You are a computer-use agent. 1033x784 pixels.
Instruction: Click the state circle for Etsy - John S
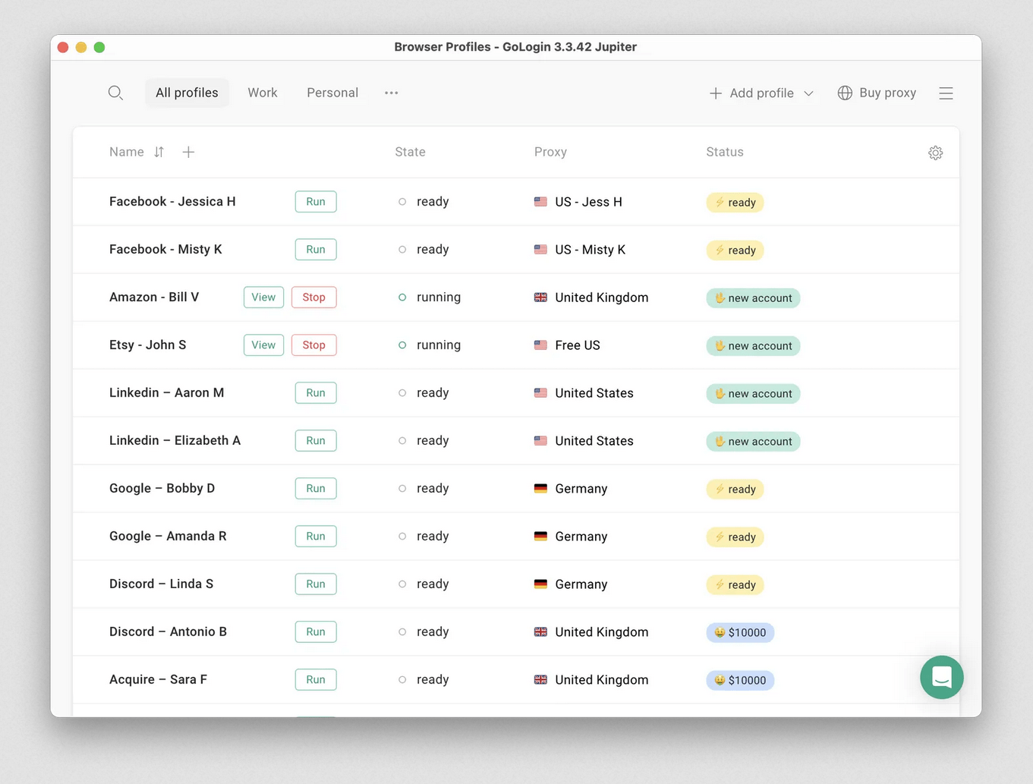402,345
